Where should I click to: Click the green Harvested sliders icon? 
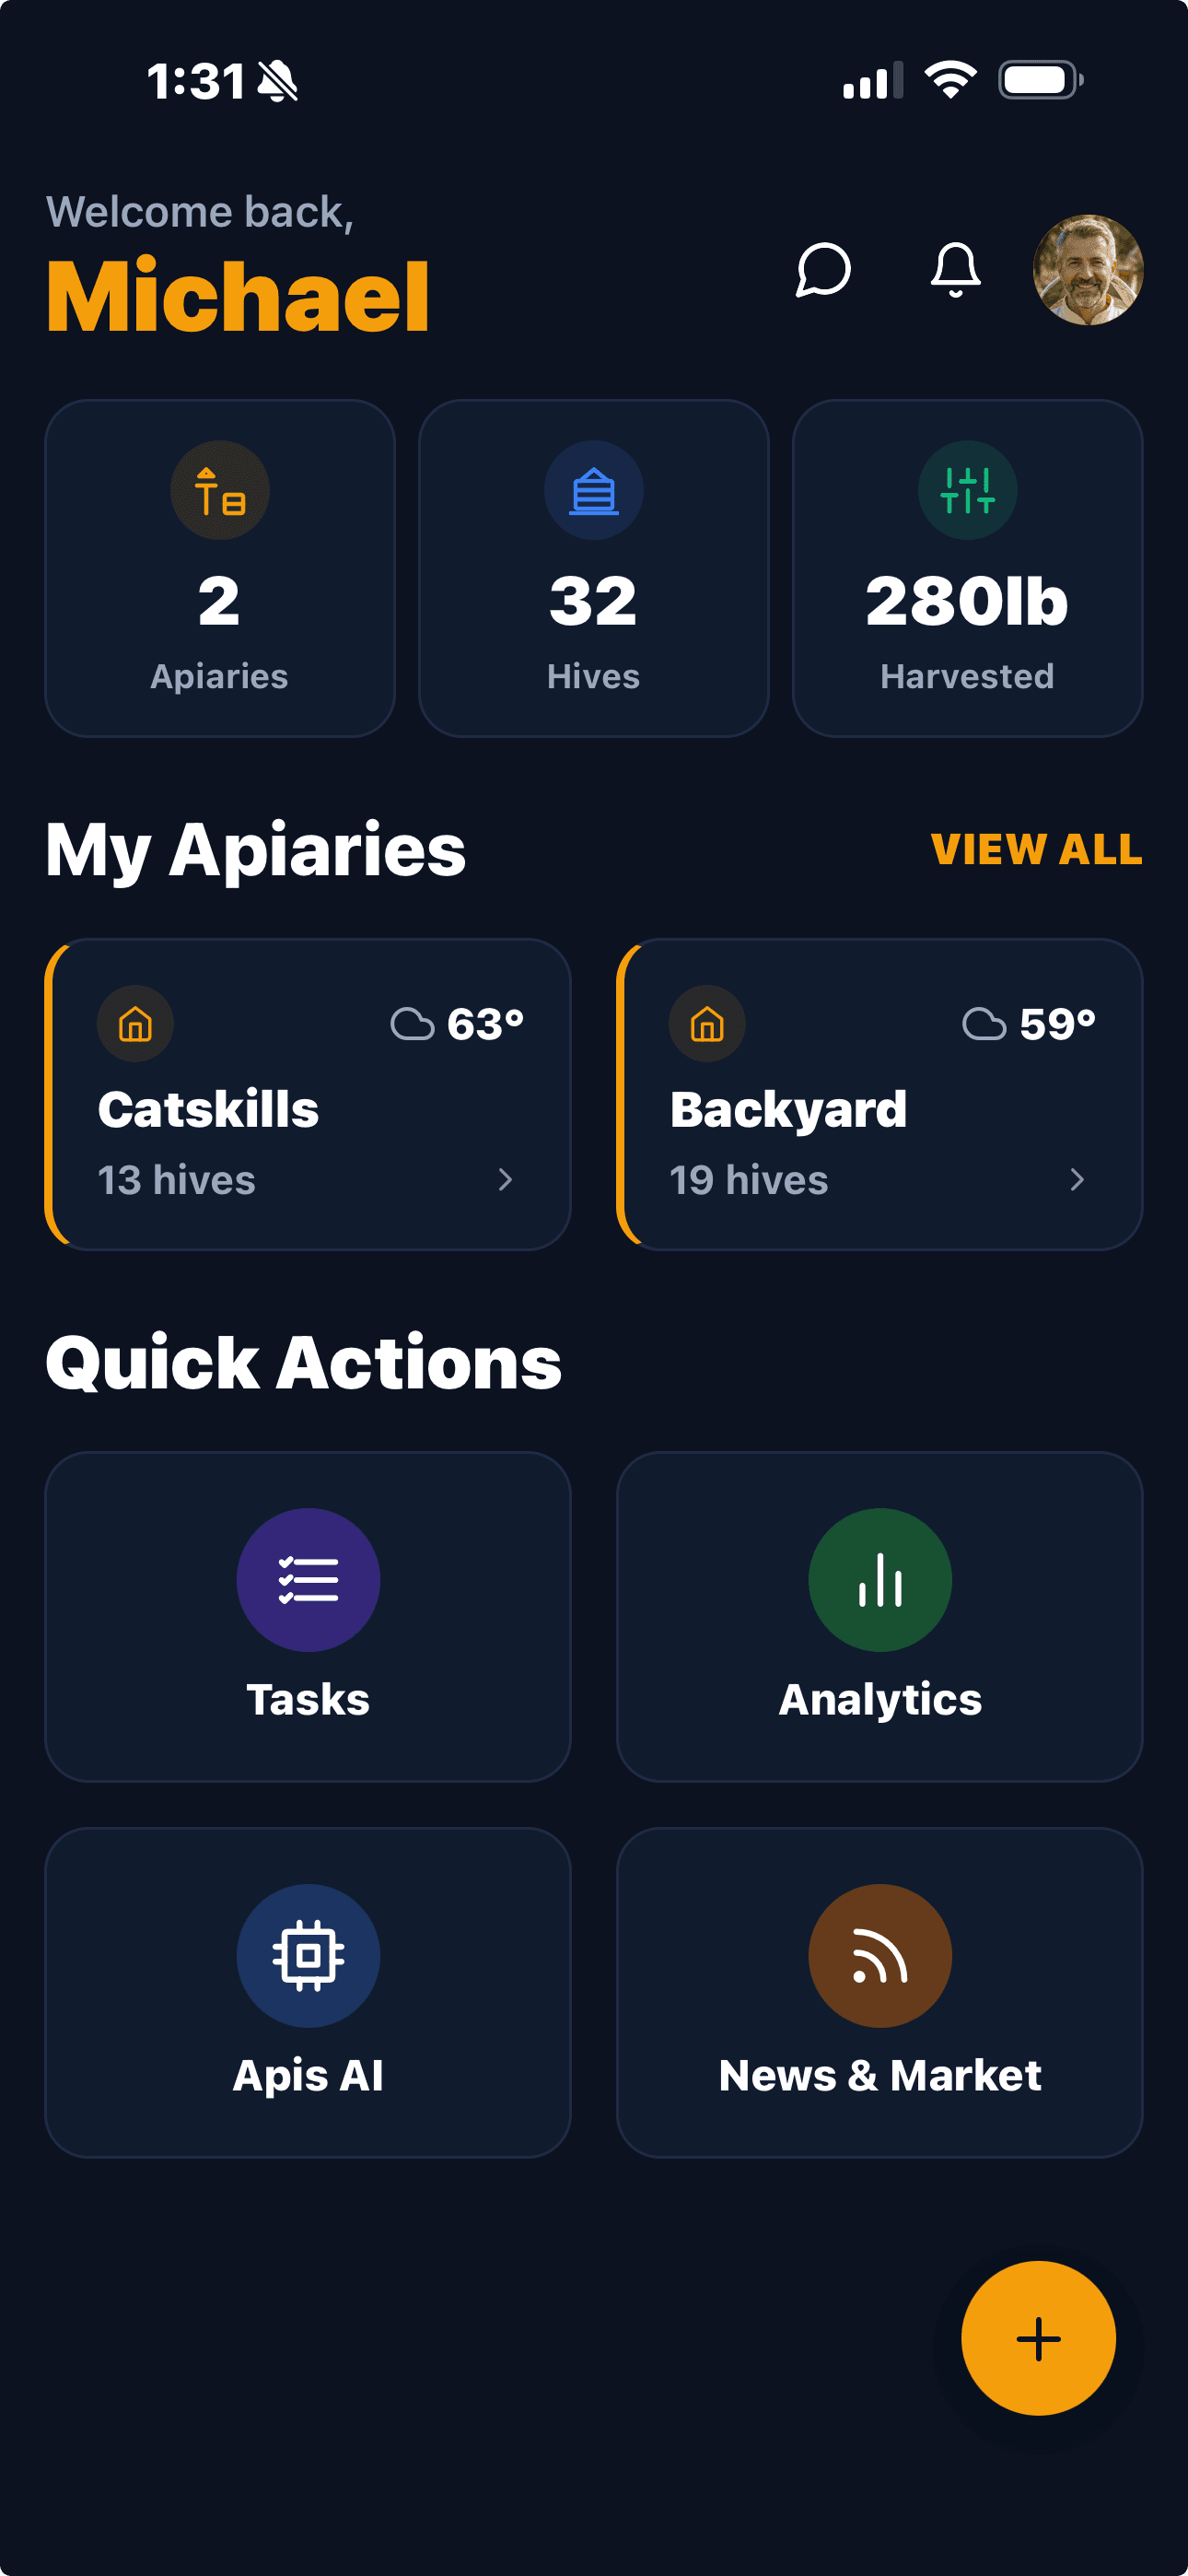[967, 489]
